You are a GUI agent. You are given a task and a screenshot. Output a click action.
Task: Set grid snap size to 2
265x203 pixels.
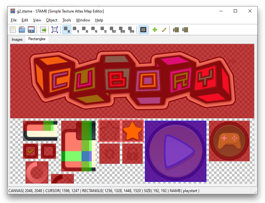tap(85, 29)
